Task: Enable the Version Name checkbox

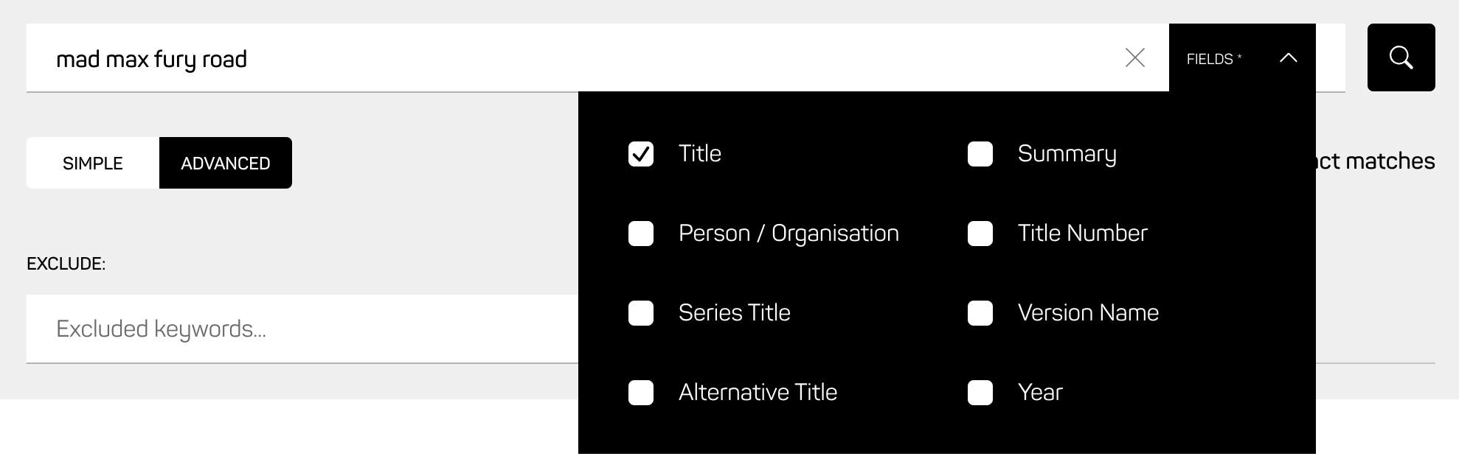Action: [980, 313]
